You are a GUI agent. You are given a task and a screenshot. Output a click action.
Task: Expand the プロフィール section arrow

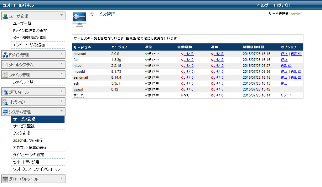click(x=61, y=91)
